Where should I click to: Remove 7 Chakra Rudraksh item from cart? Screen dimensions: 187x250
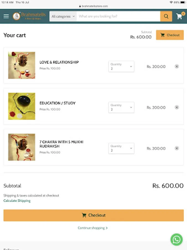[x=177, y=148]
